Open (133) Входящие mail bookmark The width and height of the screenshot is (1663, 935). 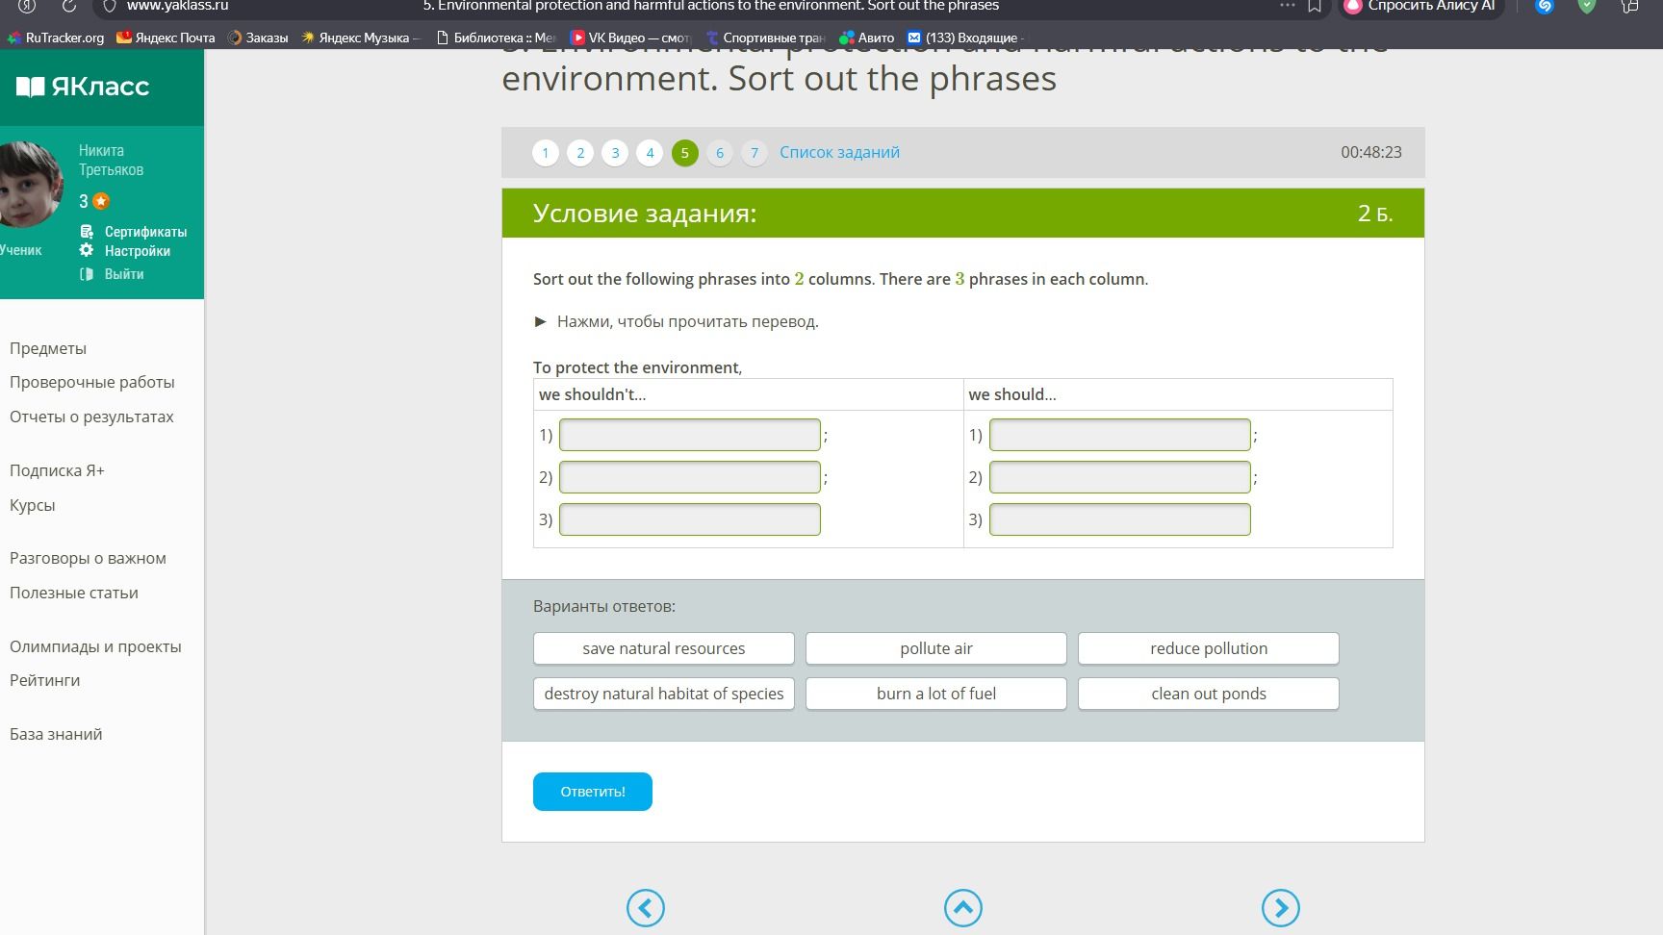964,38
